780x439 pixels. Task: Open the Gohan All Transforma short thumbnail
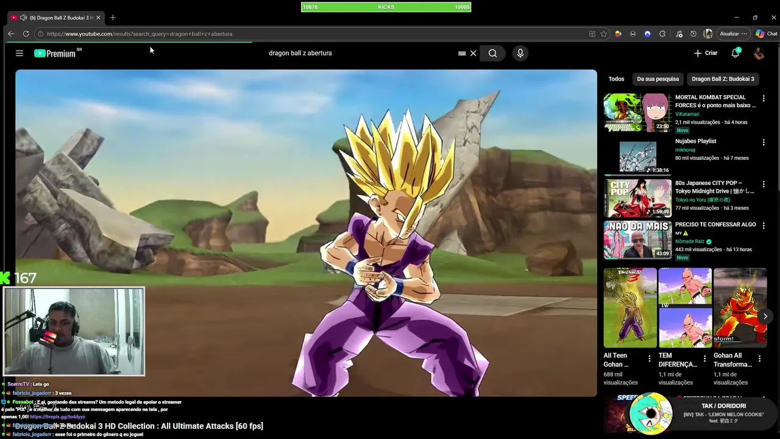coord(740,307)
